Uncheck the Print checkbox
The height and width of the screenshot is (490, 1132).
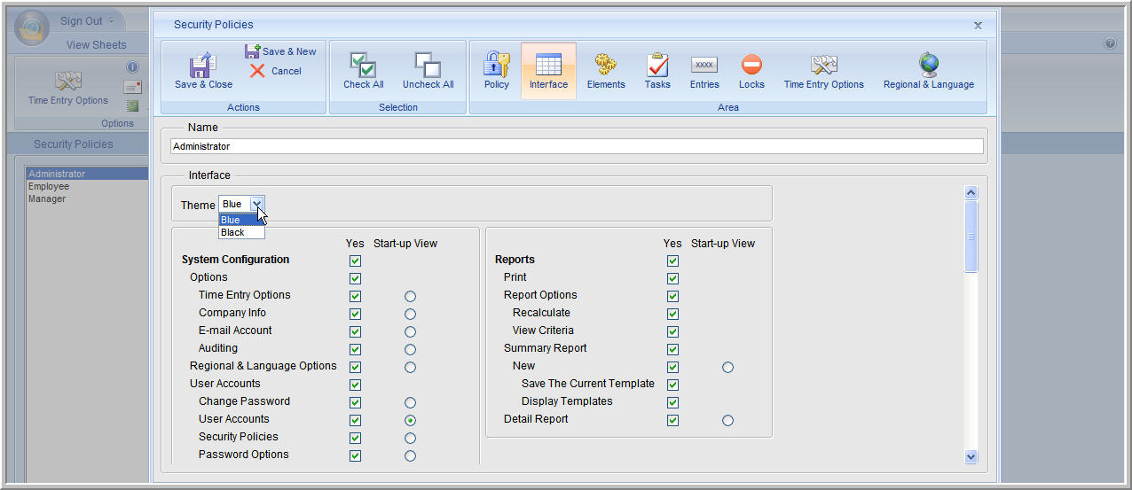[x=672, y=278]
